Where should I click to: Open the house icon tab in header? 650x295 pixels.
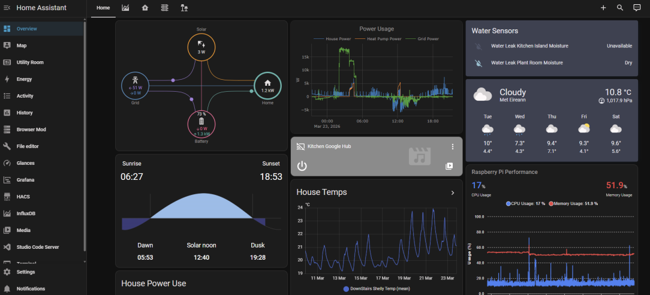tap(145, 8)
